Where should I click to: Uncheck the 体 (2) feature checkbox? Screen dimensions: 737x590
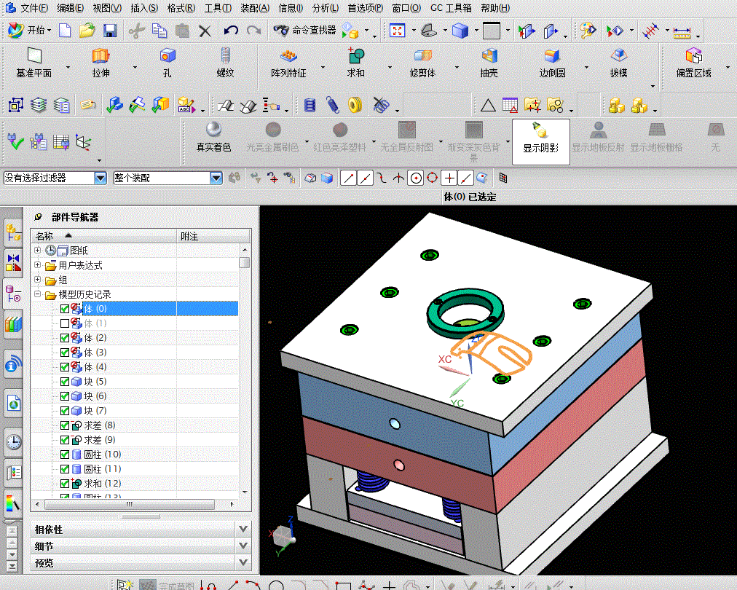pyautogui.click(x=65, y=338)
